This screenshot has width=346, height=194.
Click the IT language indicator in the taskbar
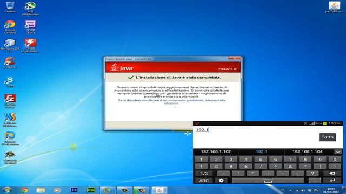283,190
